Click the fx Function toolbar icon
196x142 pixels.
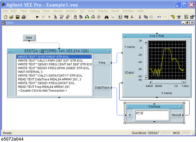coord(132,17)
